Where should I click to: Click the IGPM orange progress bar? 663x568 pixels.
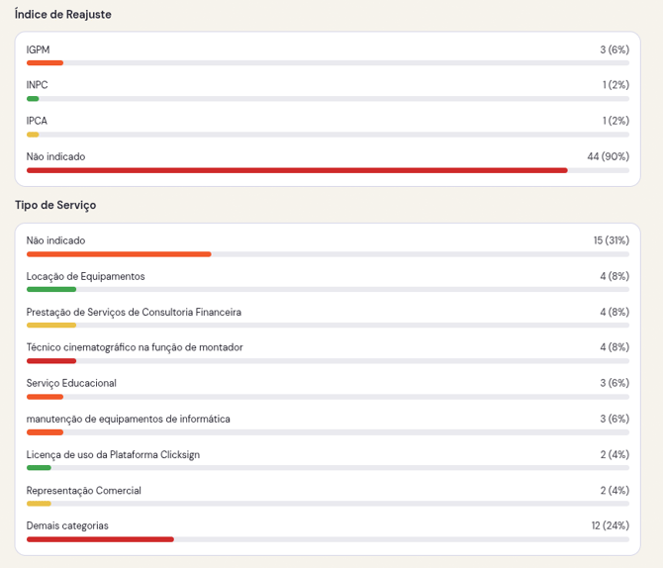point(45,63)
